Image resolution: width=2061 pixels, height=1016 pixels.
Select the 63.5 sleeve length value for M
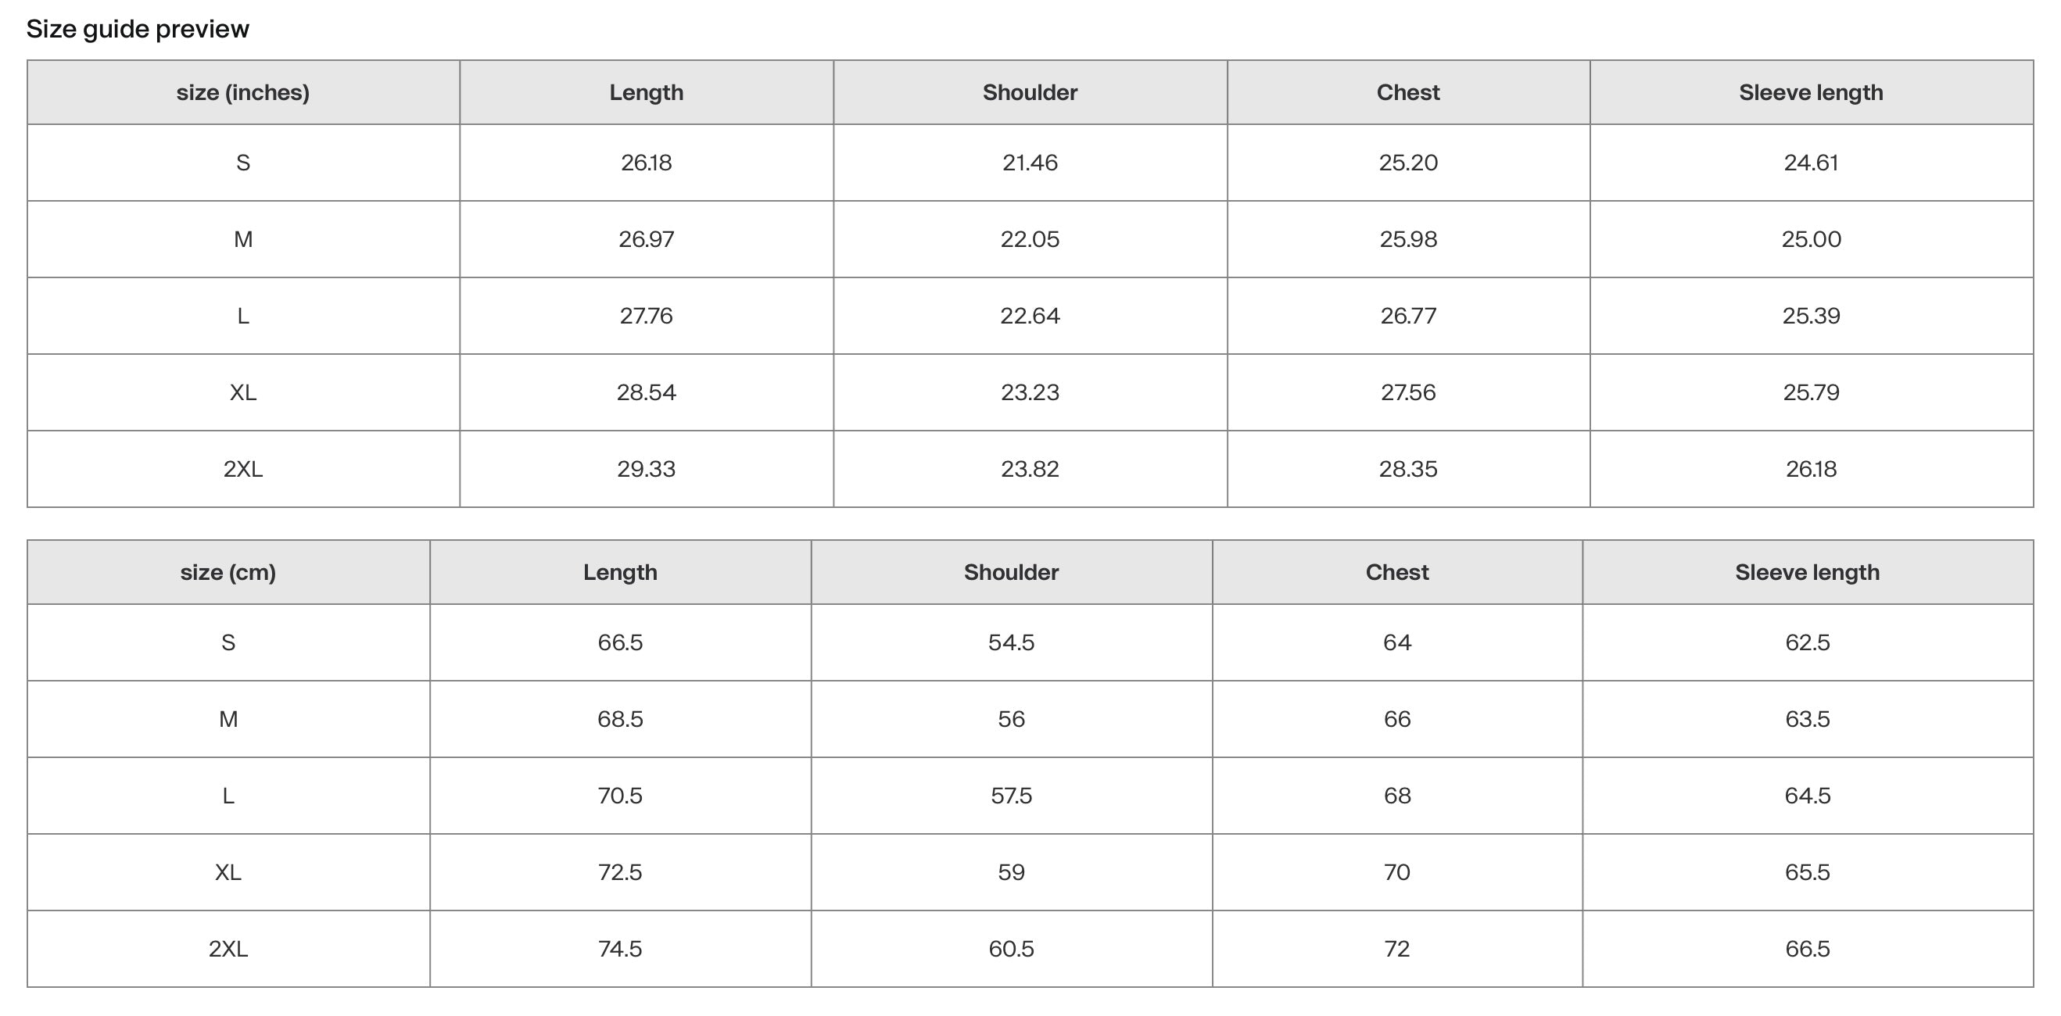tap(1807, 719)
